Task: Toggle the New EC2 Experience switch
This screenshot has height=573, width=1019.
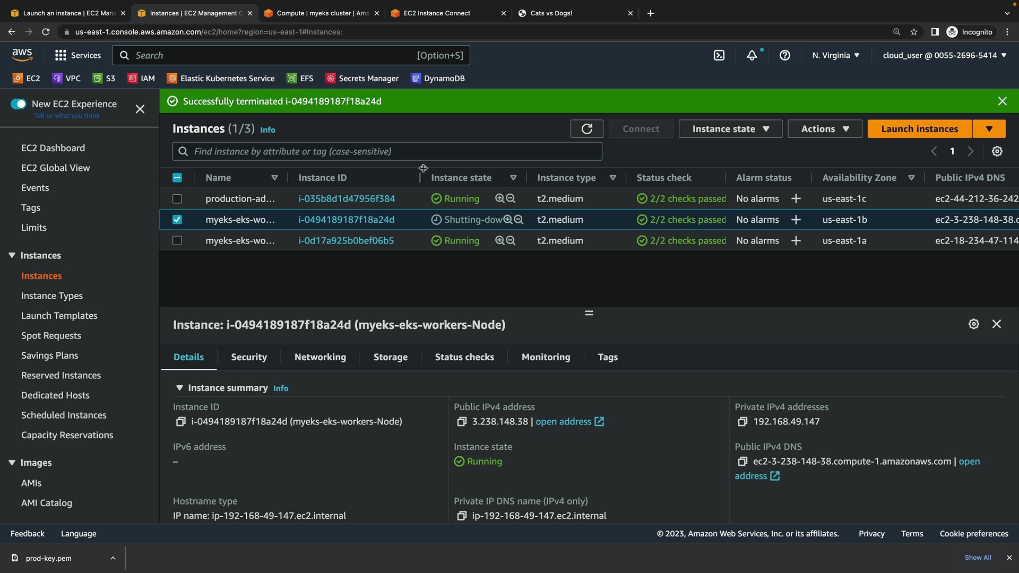Action: point(19,104)
